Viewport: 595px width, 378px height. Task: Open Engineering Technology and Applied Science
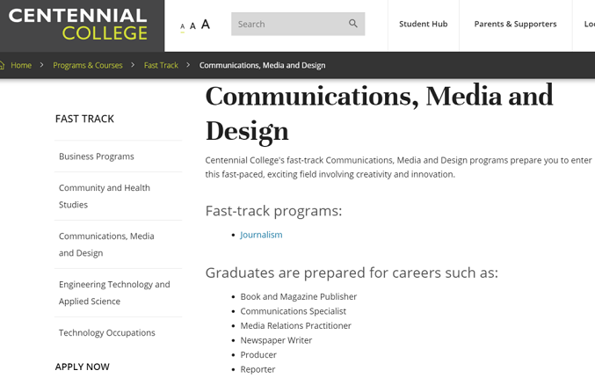tap(114, 293)
